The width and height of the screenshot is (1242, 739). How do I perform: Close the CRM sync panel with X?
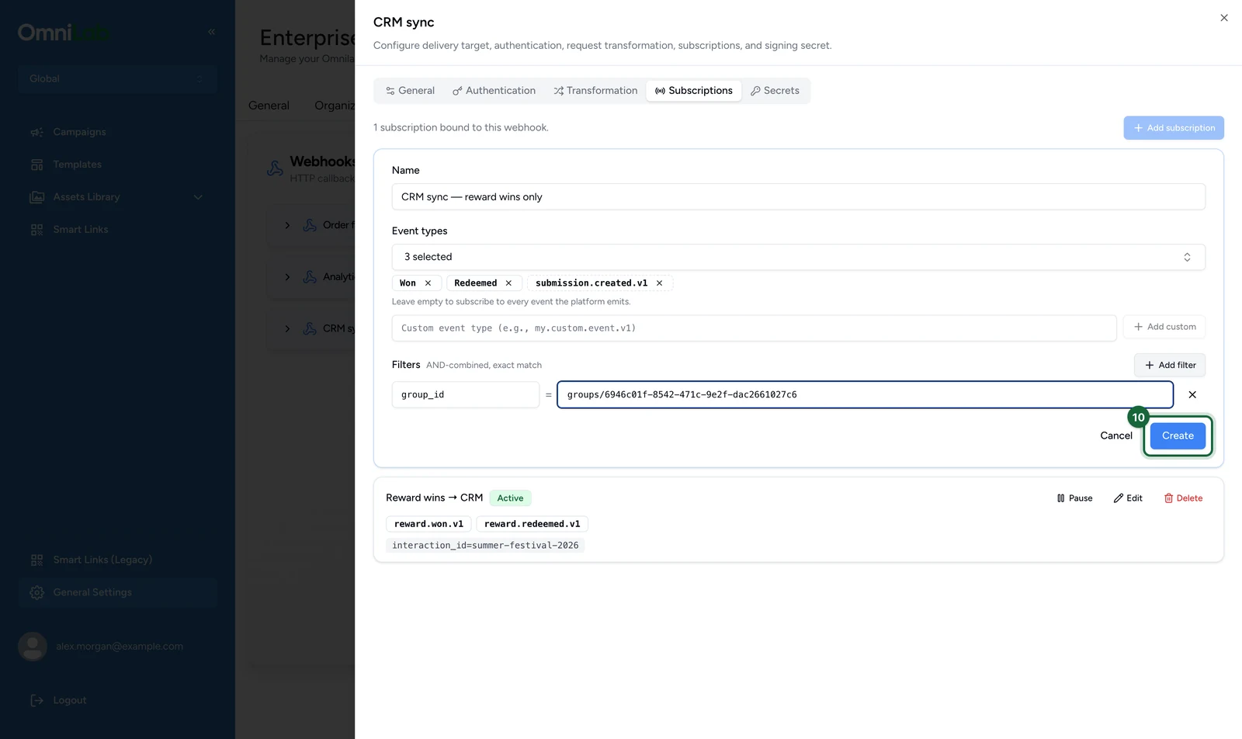coord(1224,18)
